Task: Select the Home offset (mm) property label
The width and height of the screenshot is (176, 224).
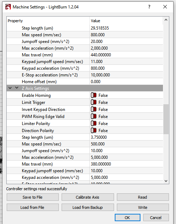Action: click(39, 82)
